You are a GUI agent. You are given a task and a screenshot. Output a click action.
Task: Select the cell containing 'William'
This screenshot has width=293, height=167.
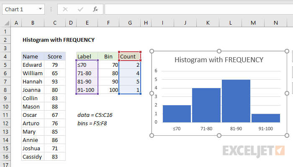(x=33, y=73)
